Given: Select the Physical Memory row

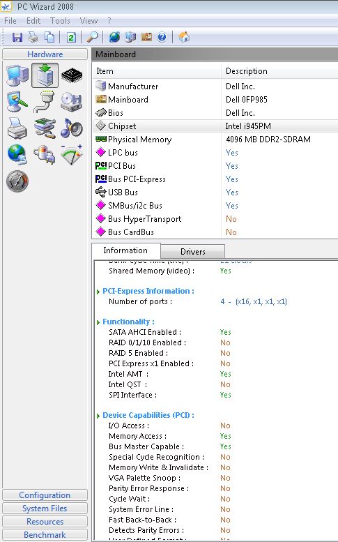Looking at the screenshot, I should (215, 140).
